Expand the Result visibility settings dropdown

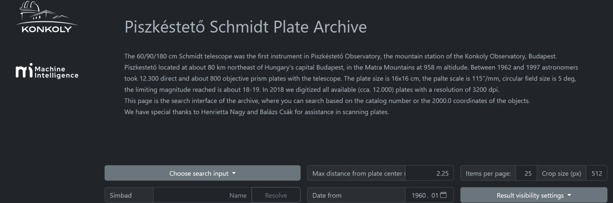pyautogui.click(x=534, y=195)
